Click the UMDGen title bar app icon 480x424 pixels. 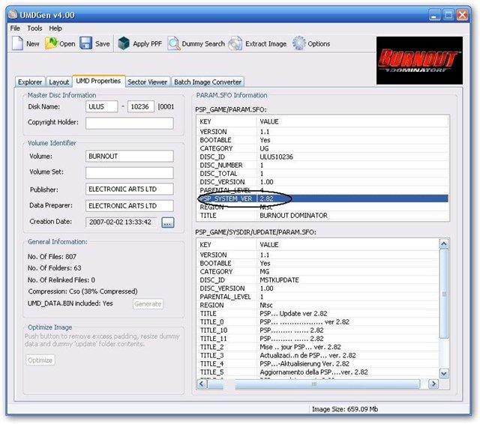pos(14,13)
